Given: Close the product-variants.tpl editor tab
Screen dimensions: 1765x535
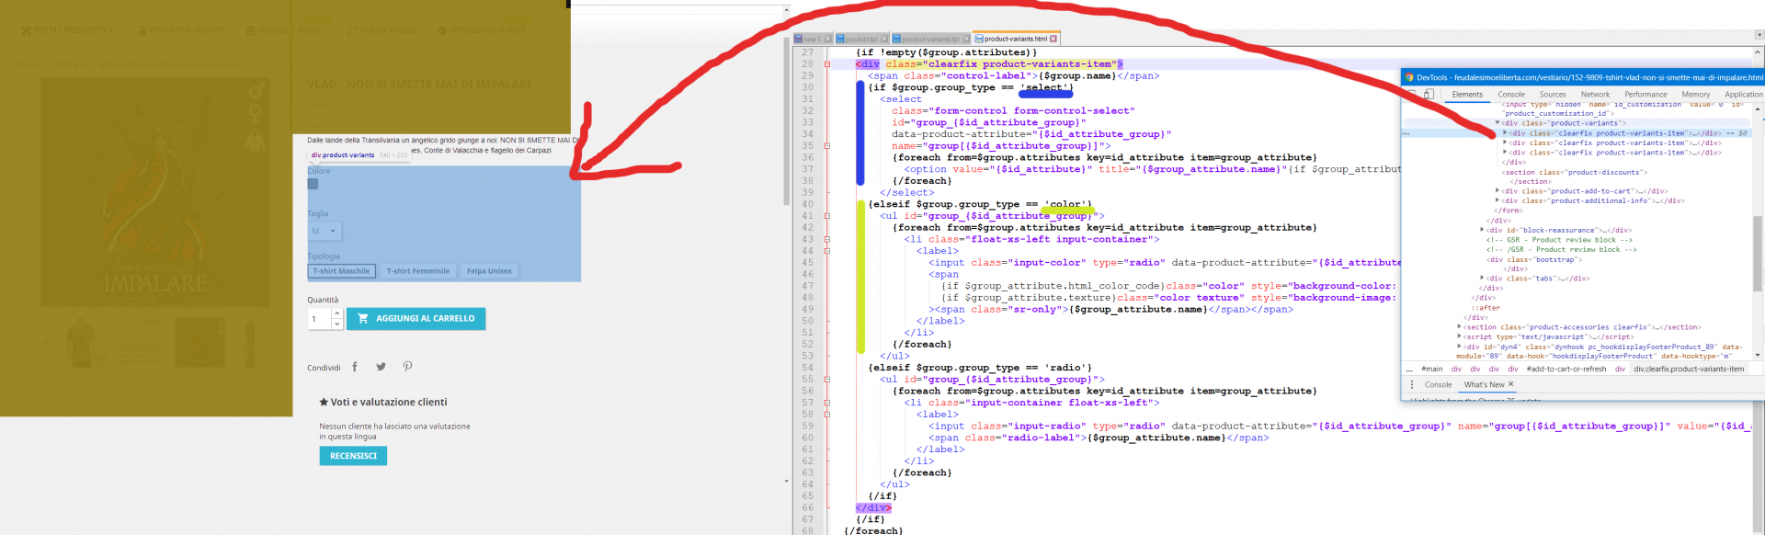Looking at the screenshot, I should [966, 39].
